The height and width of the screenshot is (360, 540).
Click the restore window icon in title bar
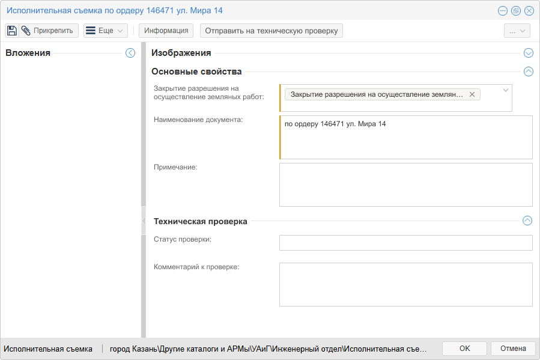[515, 10]
